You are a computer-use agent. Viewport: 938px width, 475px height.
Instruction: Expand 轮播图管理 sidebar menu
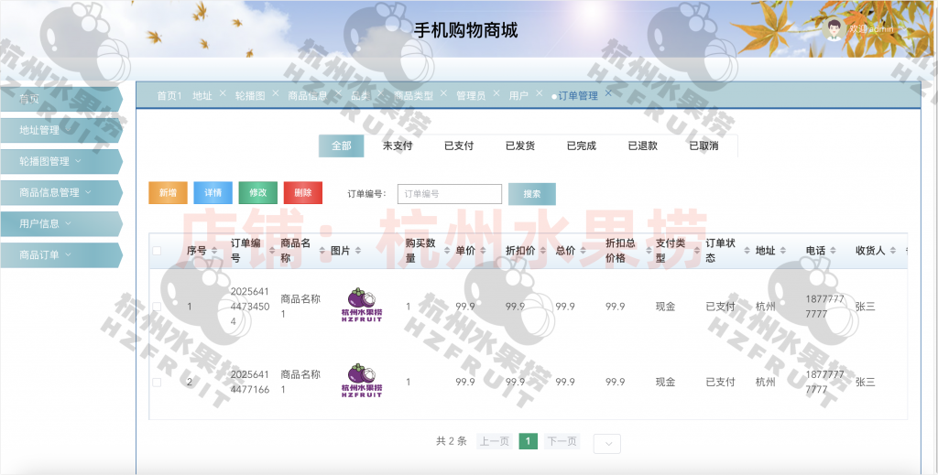tap(60, 161)
